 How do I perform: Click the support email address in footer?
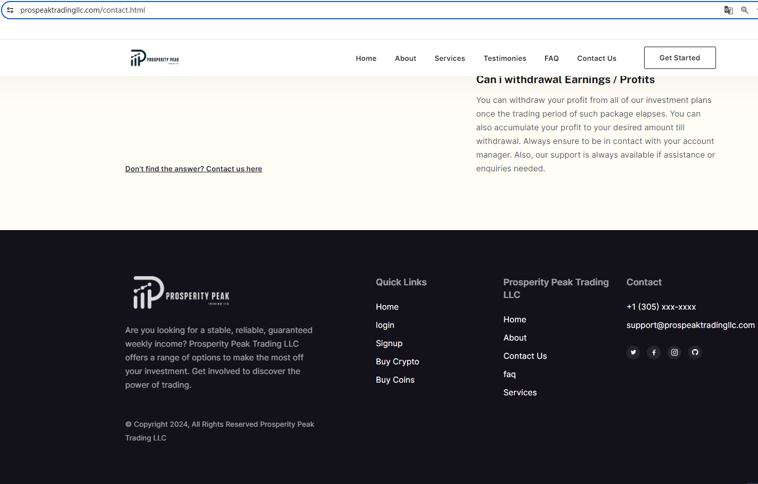[x=690, y=325]
